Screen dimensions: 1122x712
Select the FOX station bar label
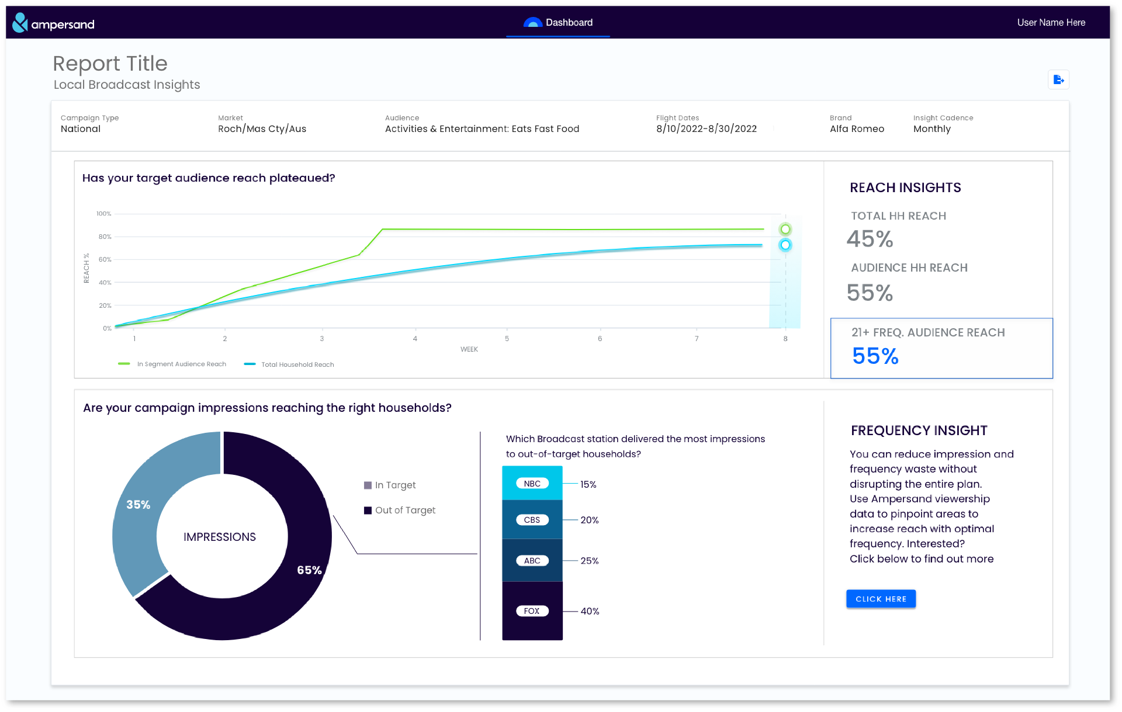(x=532, y=611)
